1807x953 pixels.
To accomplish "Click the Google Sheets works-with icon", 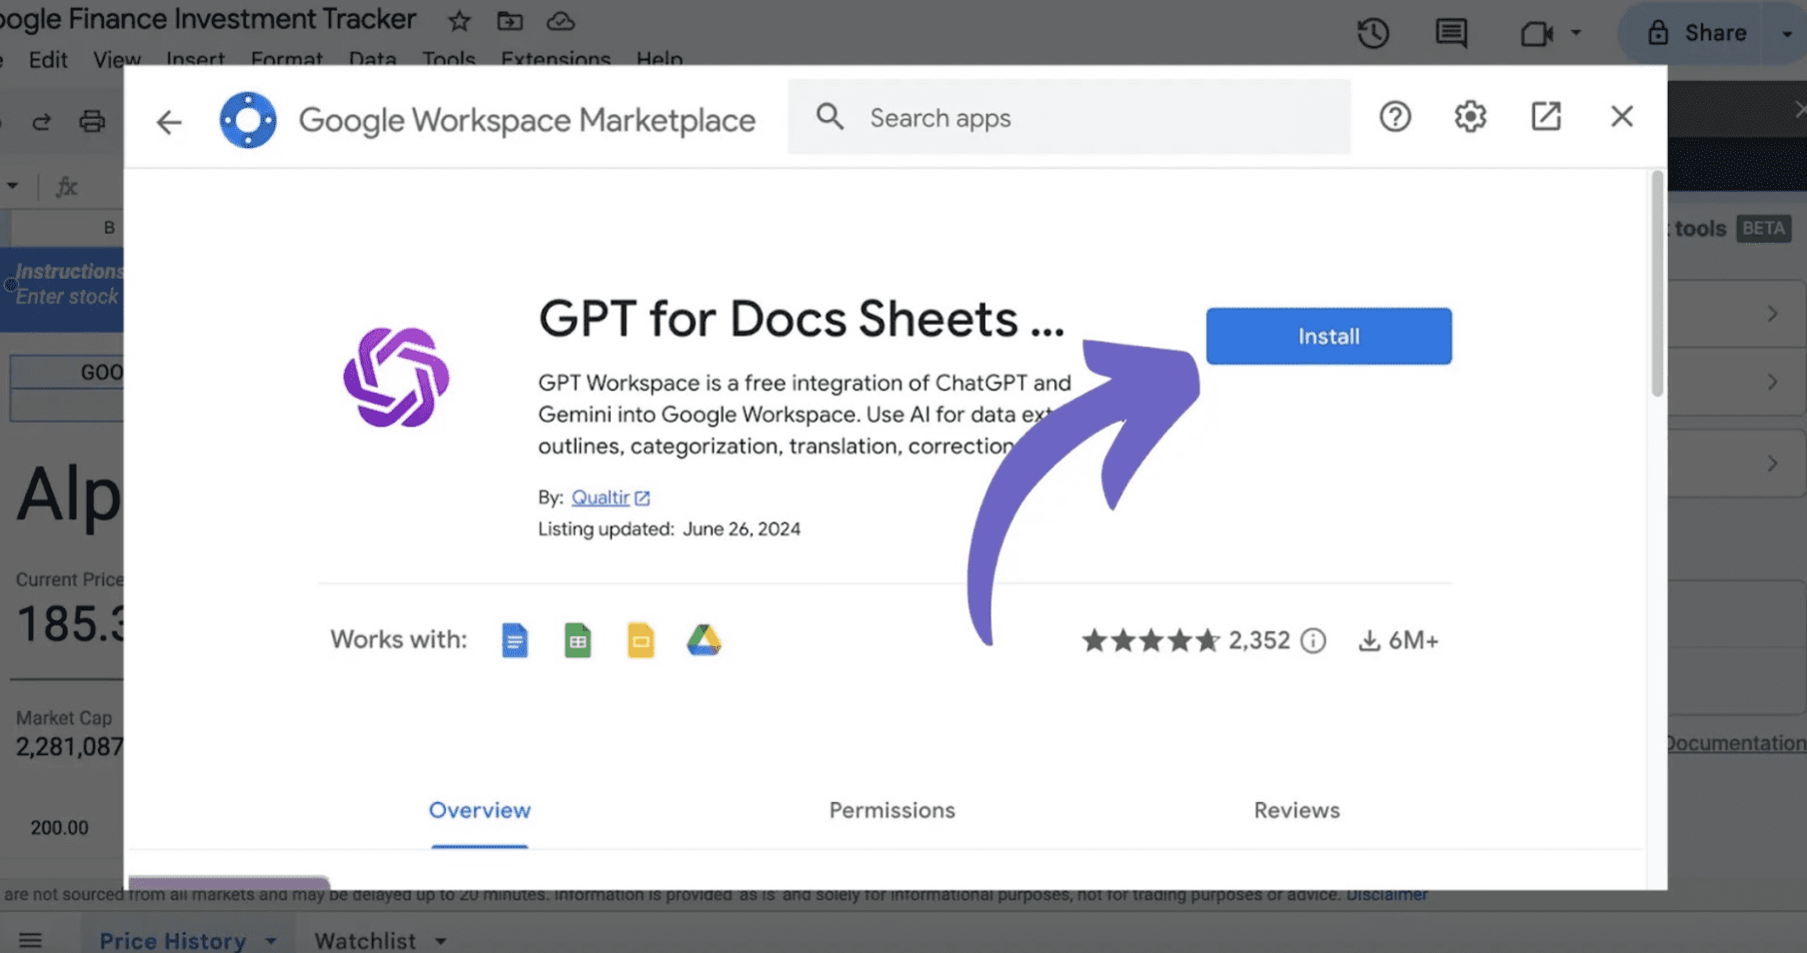I will tap(578, 640).
